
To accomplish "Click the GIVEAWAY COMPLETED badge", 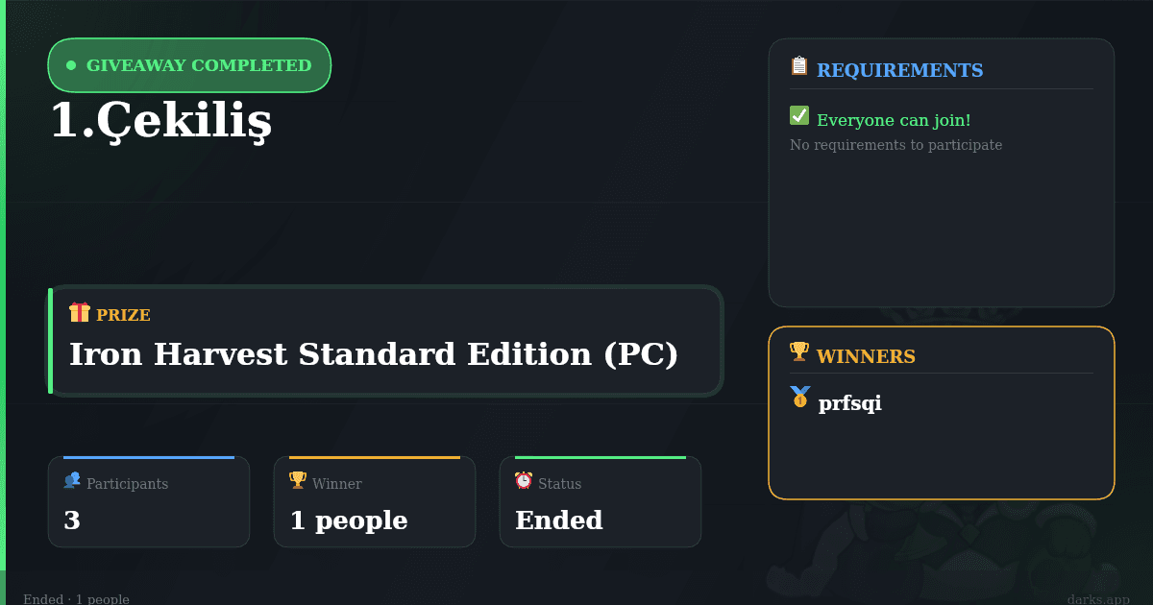I will pos(189,65).
